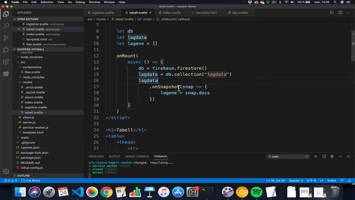Split the editor to the right

(x=340, y=13)
